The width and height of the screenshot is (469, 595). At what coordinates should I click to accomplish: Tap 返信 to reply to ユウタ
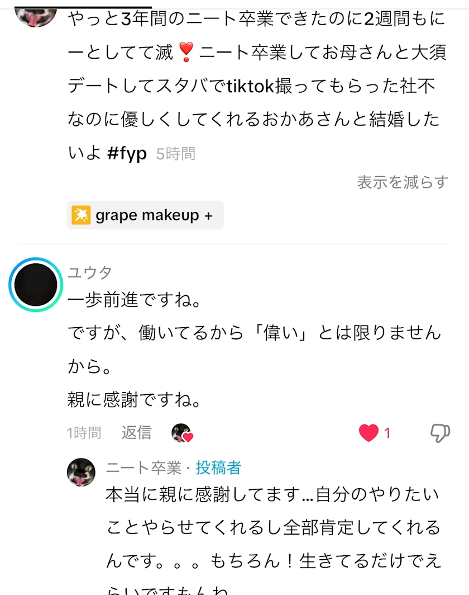coord(136,432)
